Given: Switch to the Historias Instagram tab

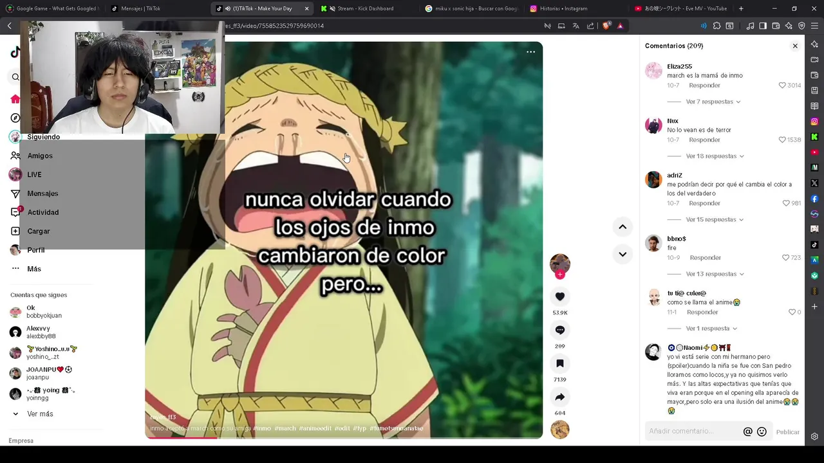Looking at the screenshot, I should click(x=576, y=8).
